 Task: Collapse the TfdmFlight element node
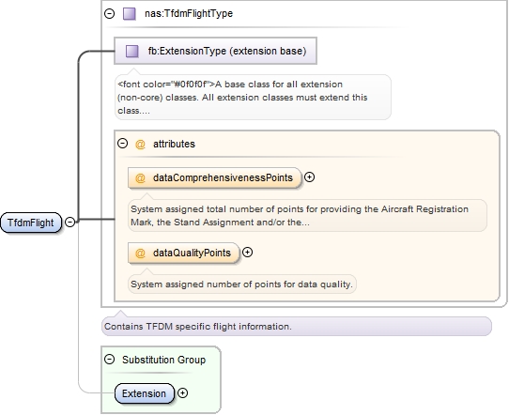point(69,222)
